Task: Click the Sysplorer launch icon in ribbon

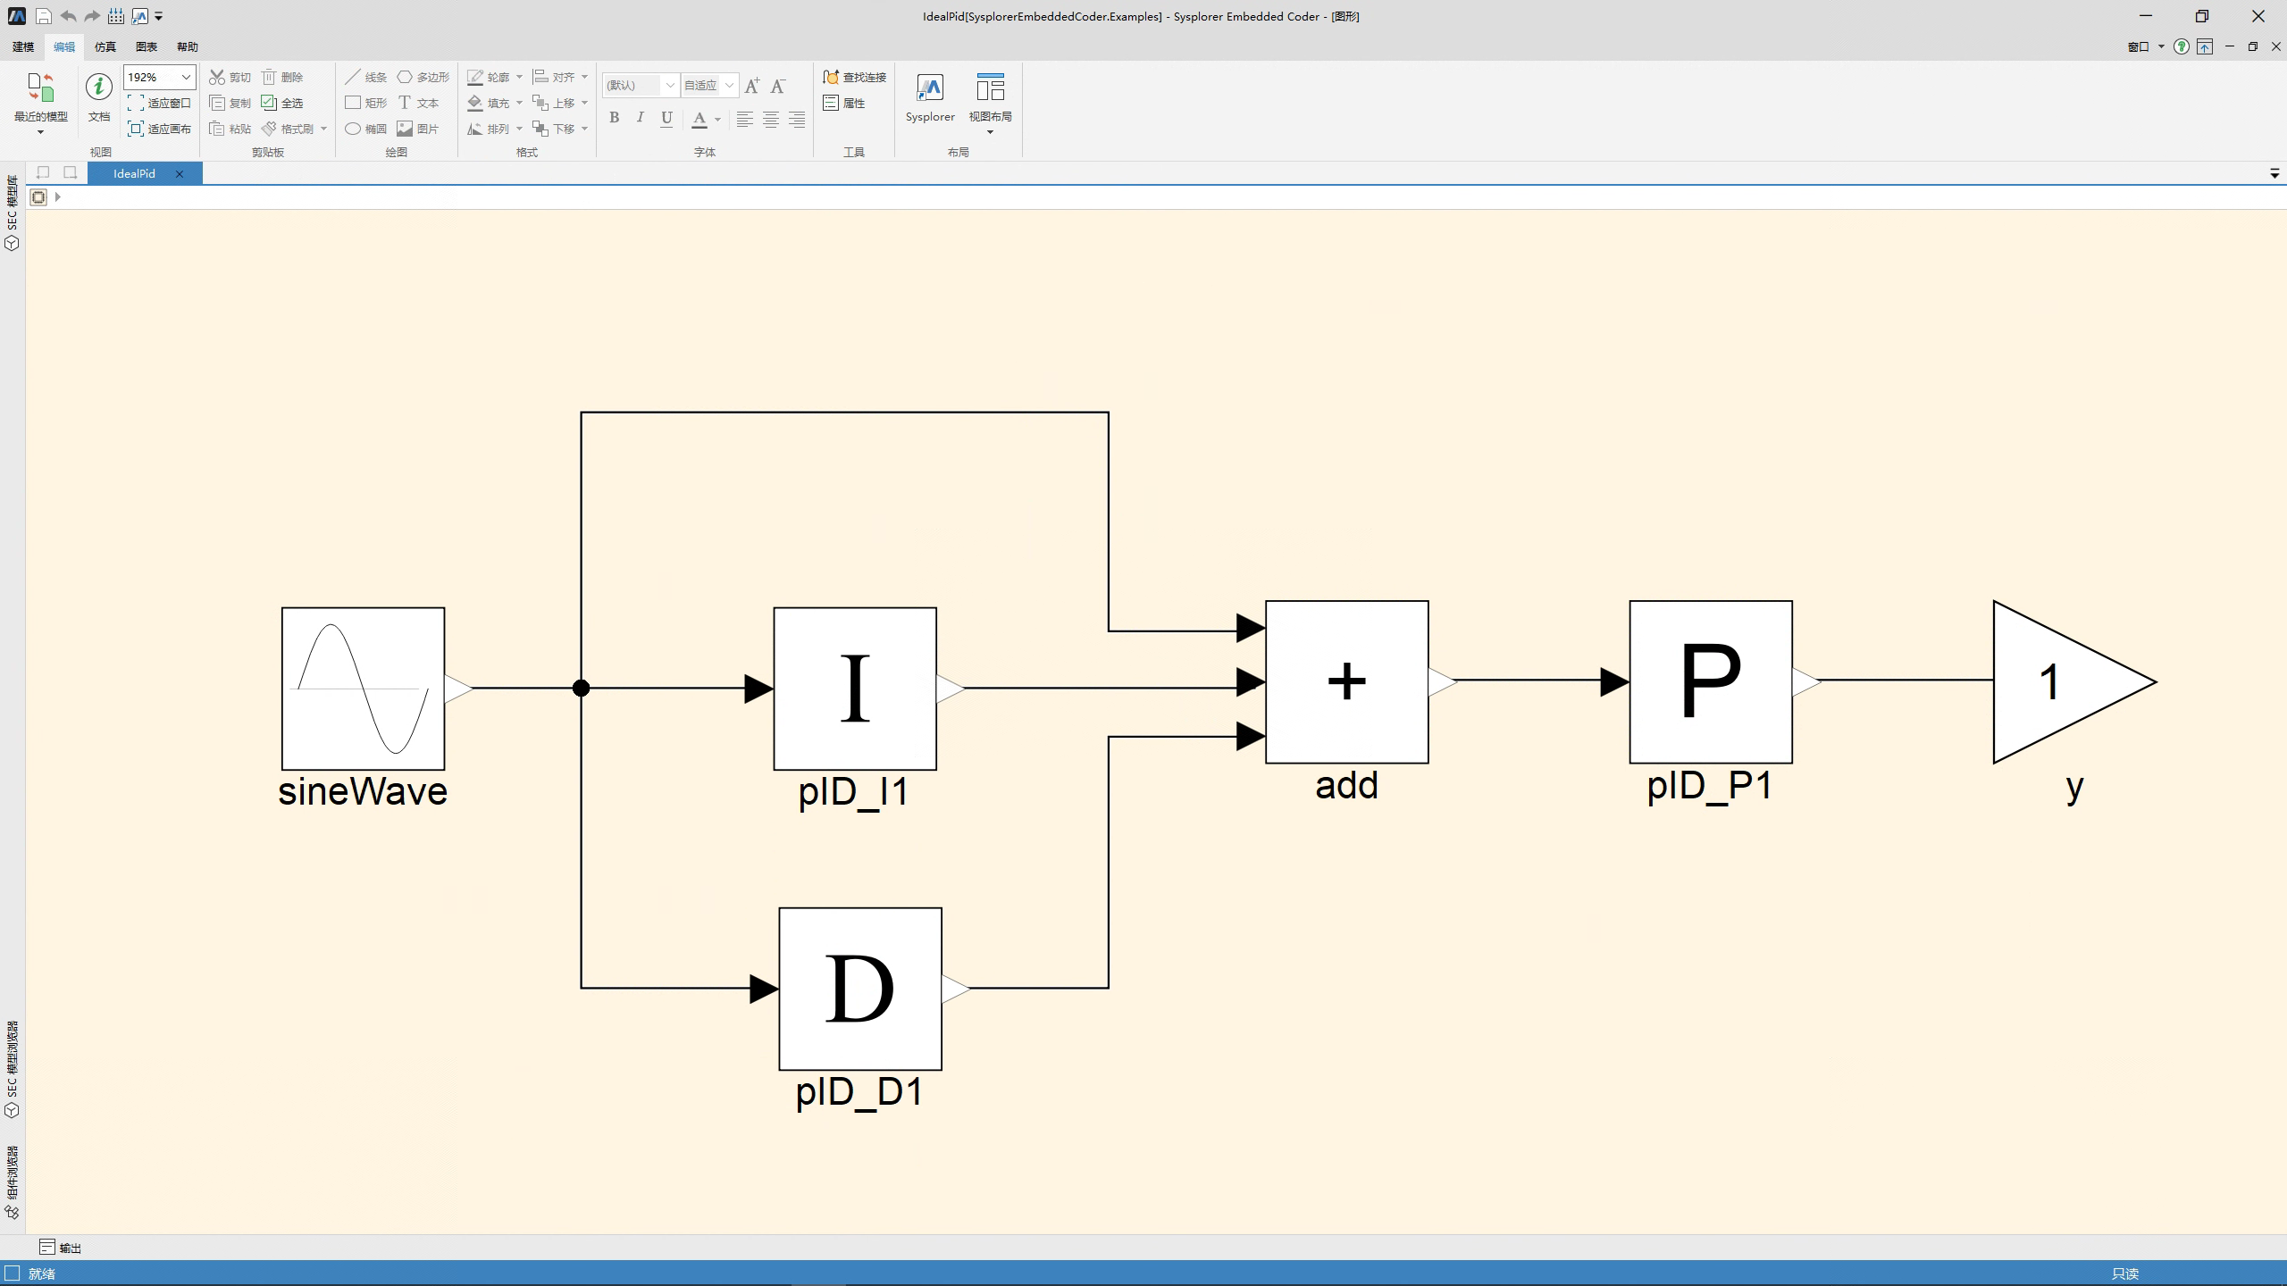Action: coord(929,89)
